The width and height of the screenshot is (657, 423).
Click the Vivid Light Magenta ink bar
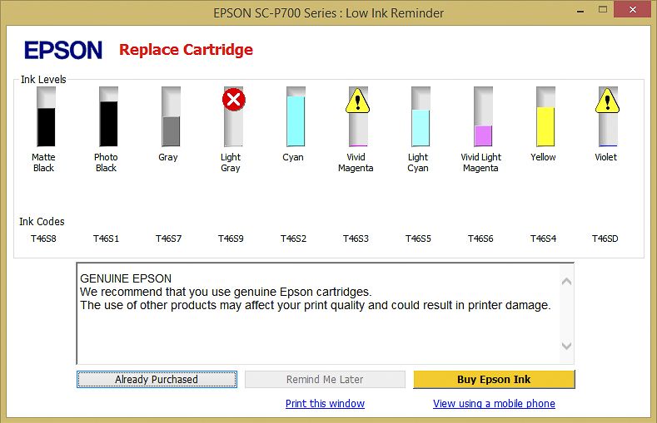point(483,117)
